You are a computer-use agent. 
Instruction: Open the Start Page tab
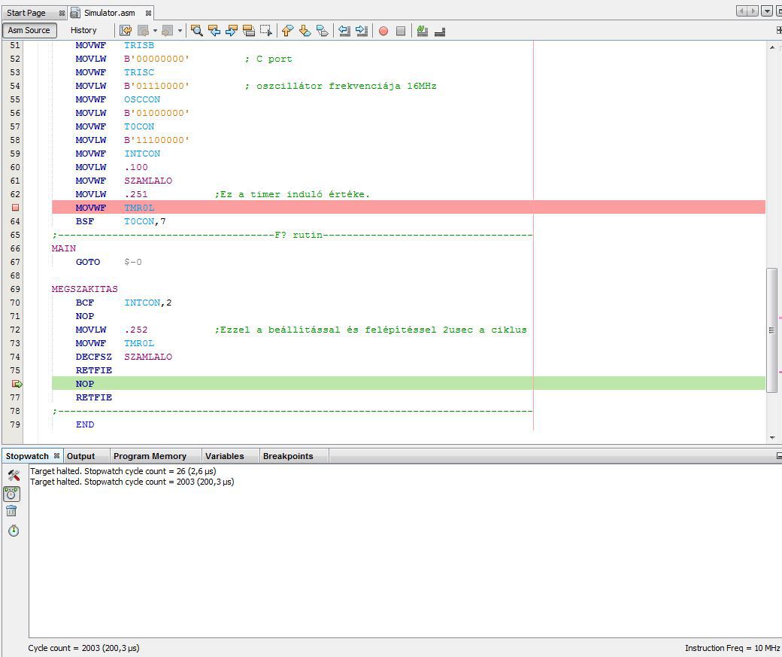pos(26,13)
